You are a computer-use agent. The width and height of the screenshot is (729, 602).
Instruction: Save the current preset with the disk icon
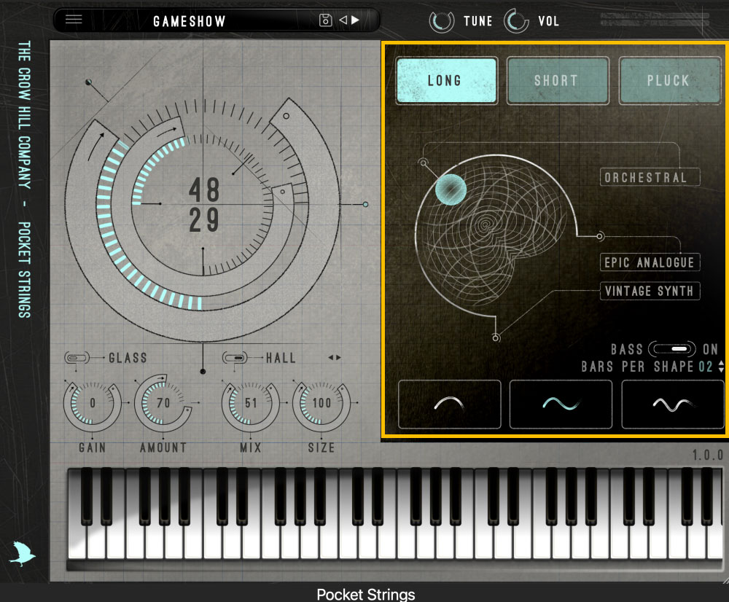tap(325, 20)
